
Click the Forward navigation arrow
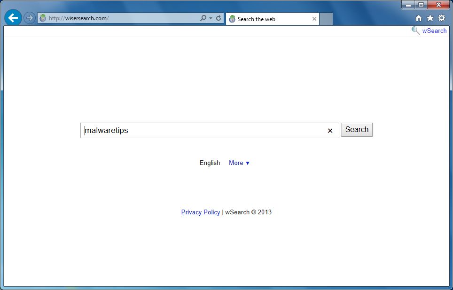pos(29,18)
